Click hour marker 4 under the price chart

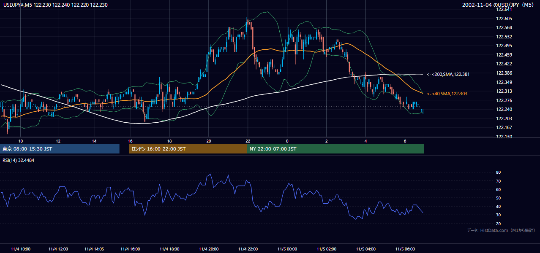point(365,141)
